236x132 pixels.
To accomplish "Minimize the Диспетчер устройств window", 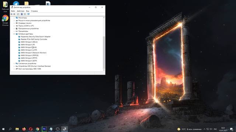I will [89, 7].
